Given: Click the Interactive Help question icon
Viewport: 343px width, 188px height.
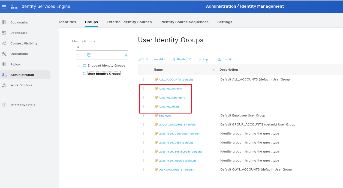Looking at the screenshot, I should click(x=4, y=105).
